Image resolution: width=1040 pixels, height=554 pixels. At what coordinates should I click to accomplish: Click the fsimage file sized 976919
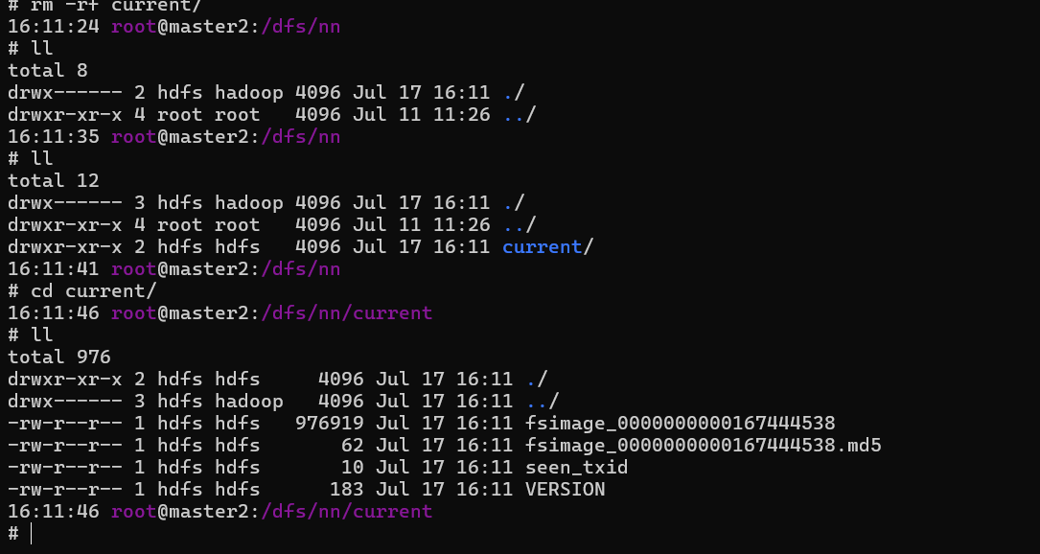(x=681, y=424)
